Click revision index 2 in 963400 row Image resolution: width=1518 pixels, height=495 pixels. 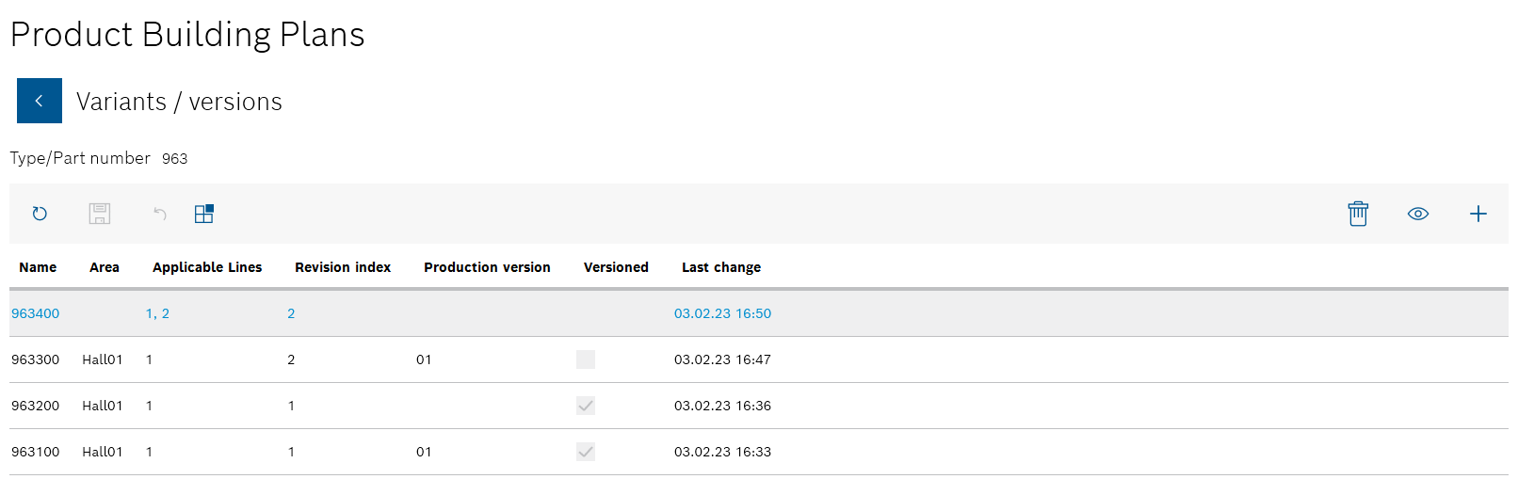[291, 313]
